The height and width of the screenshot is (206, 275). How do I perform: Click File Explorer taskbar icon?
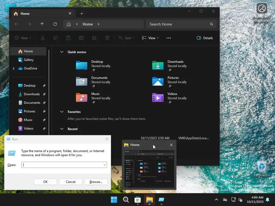[150, 200]
